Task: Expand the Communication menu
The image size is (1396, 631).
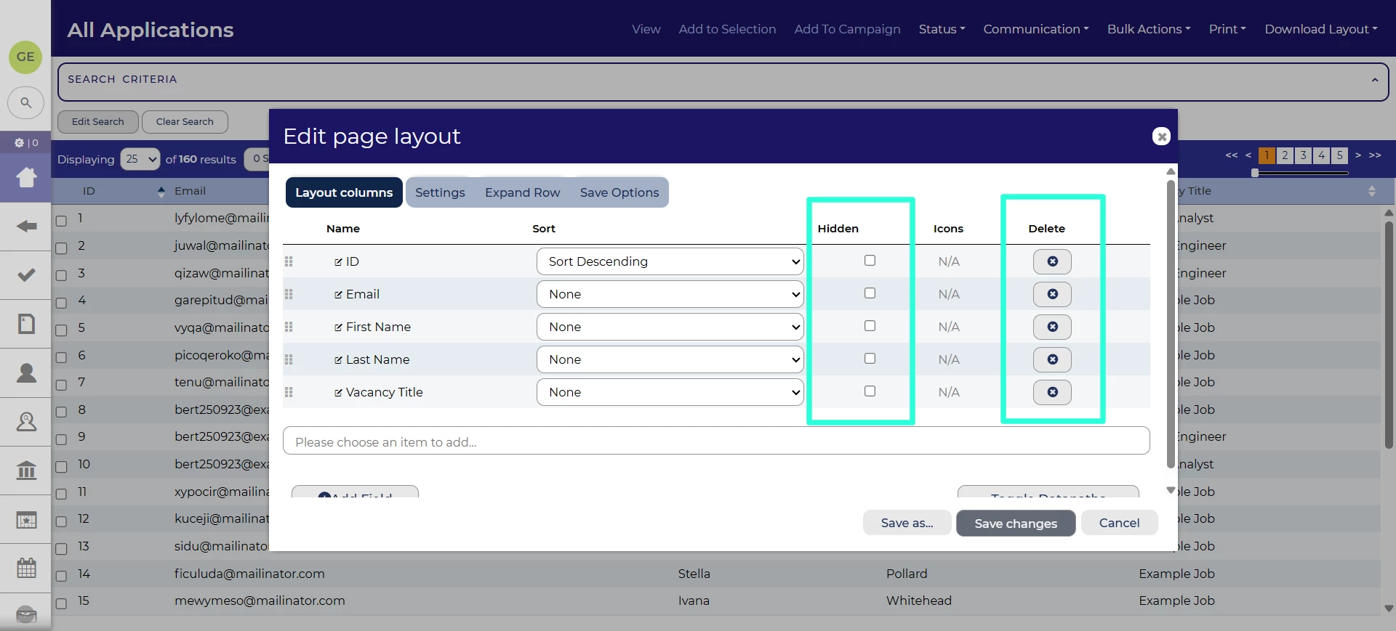Action: coord(1036,29)
